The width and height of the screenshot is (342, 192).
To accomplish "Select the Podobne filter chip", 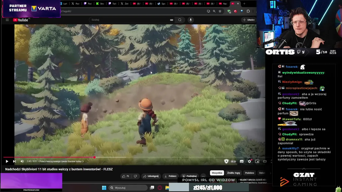I will coord(250,173).
